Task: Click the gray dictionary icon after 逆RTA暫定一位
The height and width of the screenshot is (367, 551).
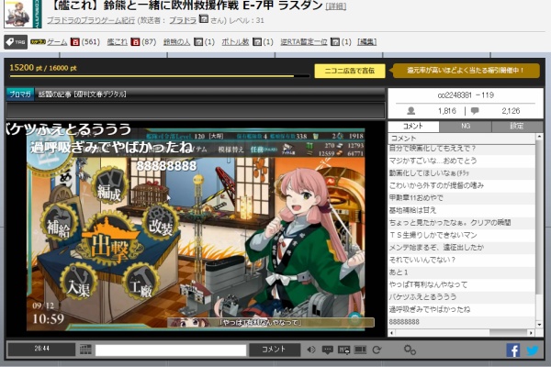Action: click(335, 42)
